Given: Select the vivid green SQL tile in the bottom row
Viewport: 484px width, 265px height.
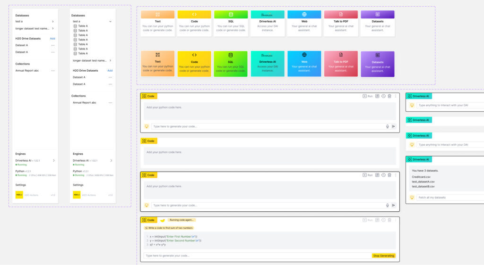Looking at the screenshot, I should tap(231, 64).
